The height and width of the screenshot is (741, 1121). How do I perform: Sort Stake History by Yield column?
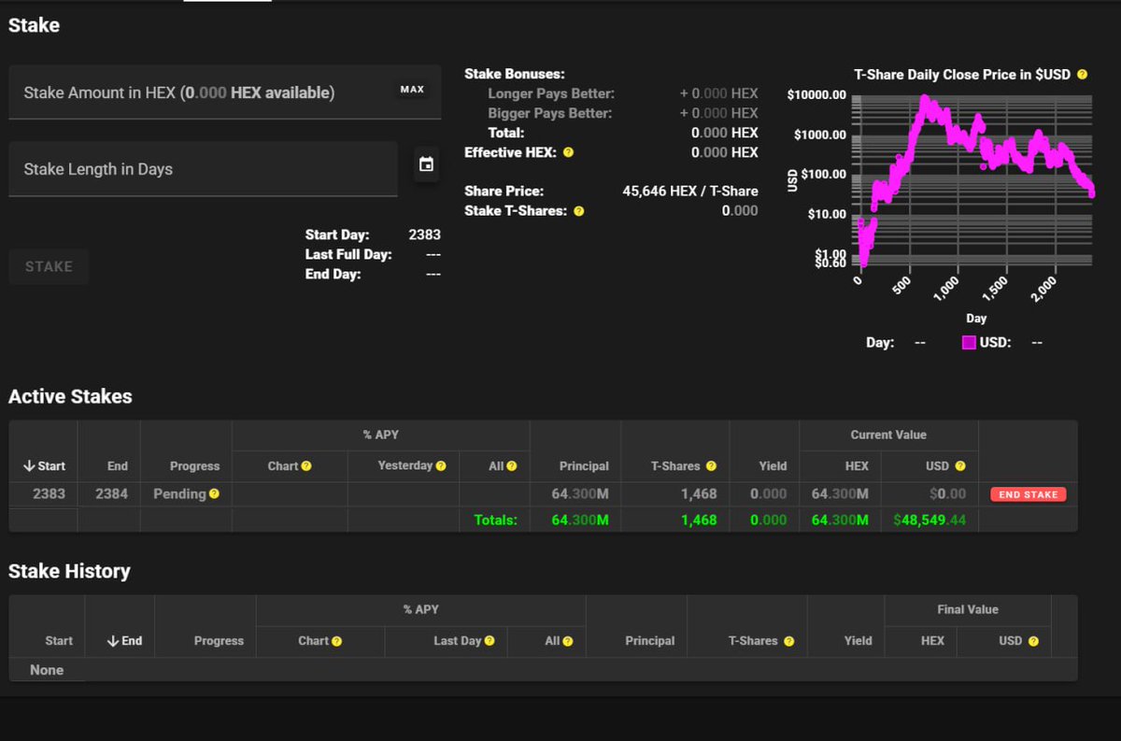[x=858, y=641]
